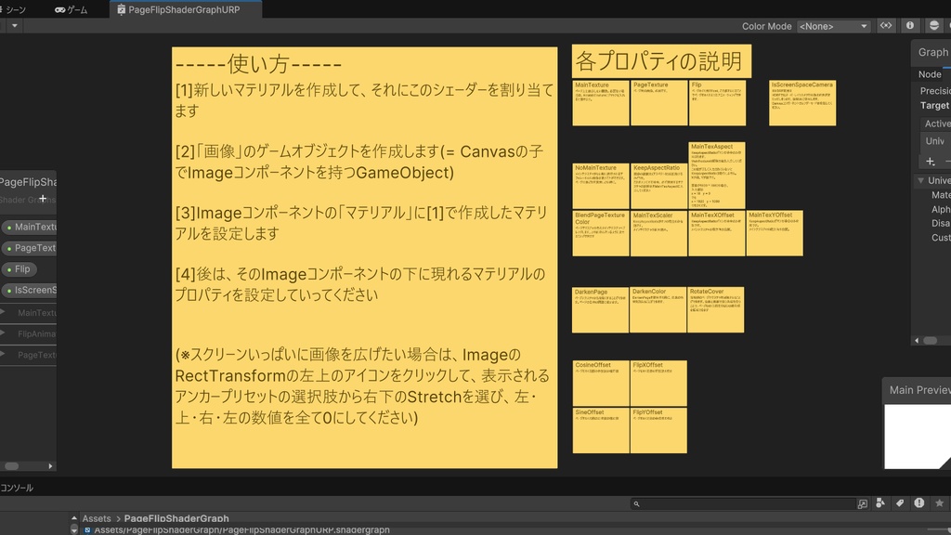Toggle the Graph Inspector info icon
The height and width of the screenshot is (535, 951).
(910, 25)
